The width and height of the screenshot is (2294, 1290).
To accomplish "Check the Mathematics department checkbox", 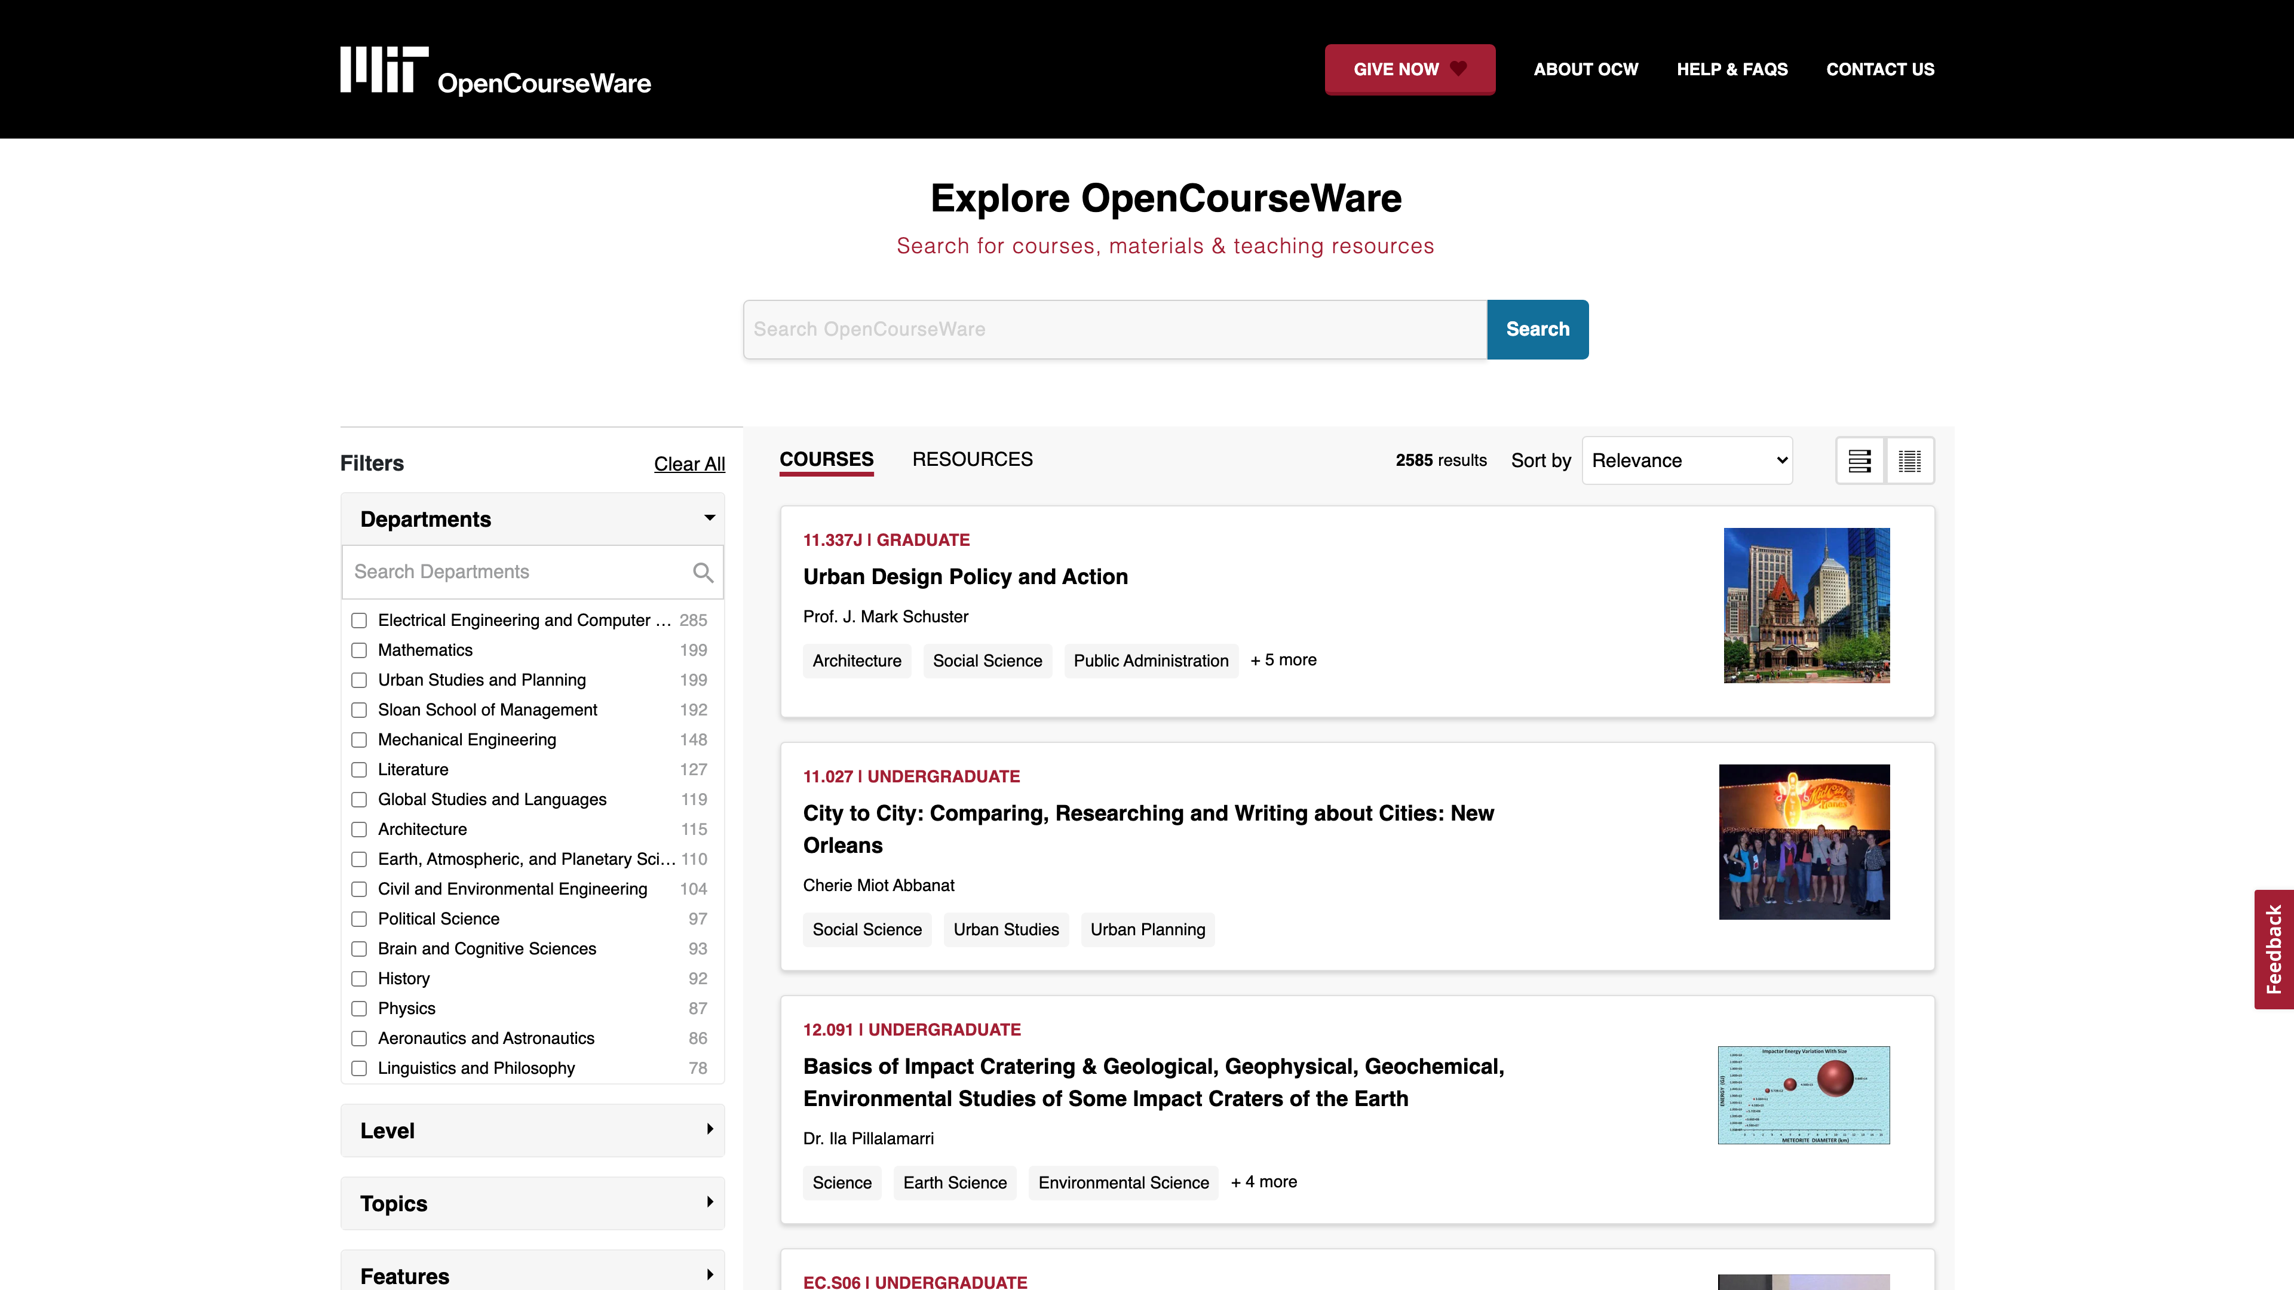I will pyautogui.click(x=359, y=651).
